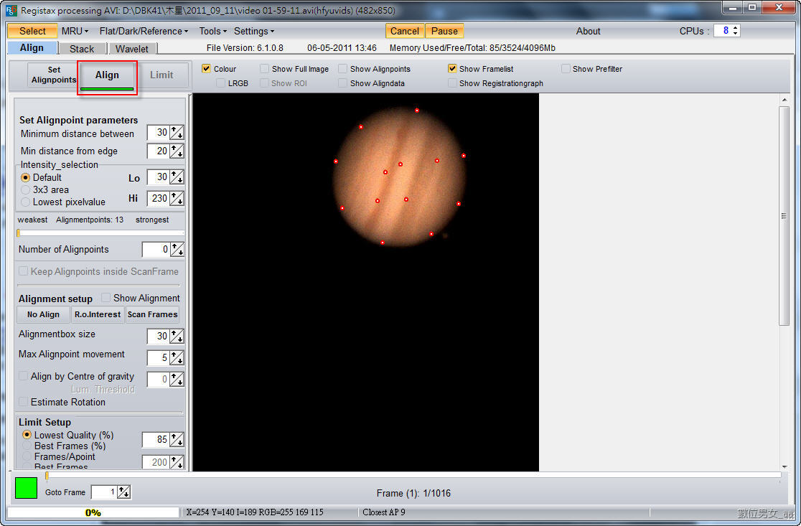
Task: Click the Alignmentbox size value field
Action: (x=159, y=336)
